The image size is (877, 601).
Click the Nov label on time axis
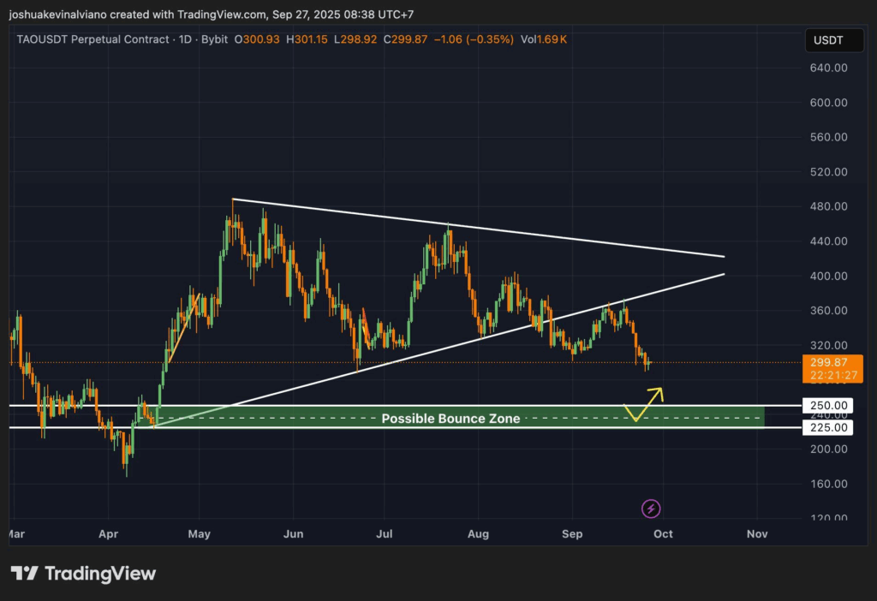(x=757, y=534)
